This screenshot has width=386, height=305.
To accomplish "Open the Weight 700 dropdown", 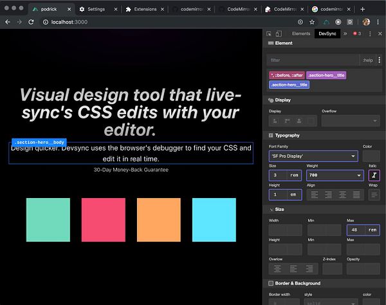I will click(x=335, y=175).
